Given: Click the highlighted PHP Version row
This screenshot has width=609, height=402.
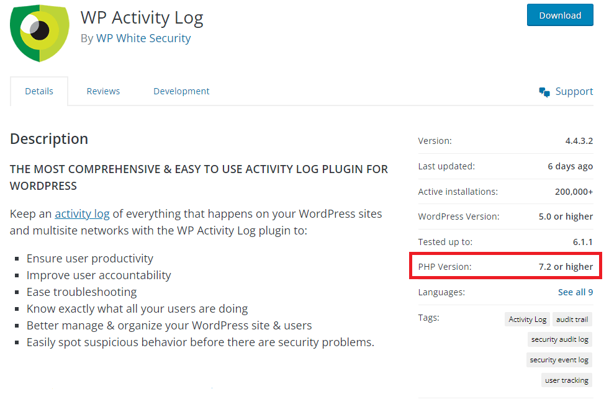Looking at the screenshot, I should tap(505, 266).
